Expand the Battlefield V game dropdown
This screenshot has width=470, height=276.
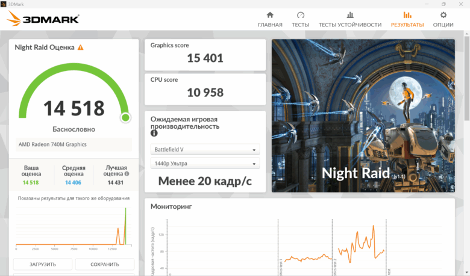[x=205, y=150]
